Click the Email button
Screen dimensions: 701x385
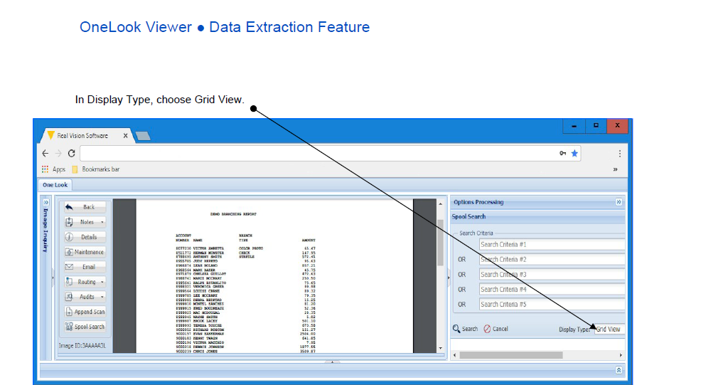(85, 267)
